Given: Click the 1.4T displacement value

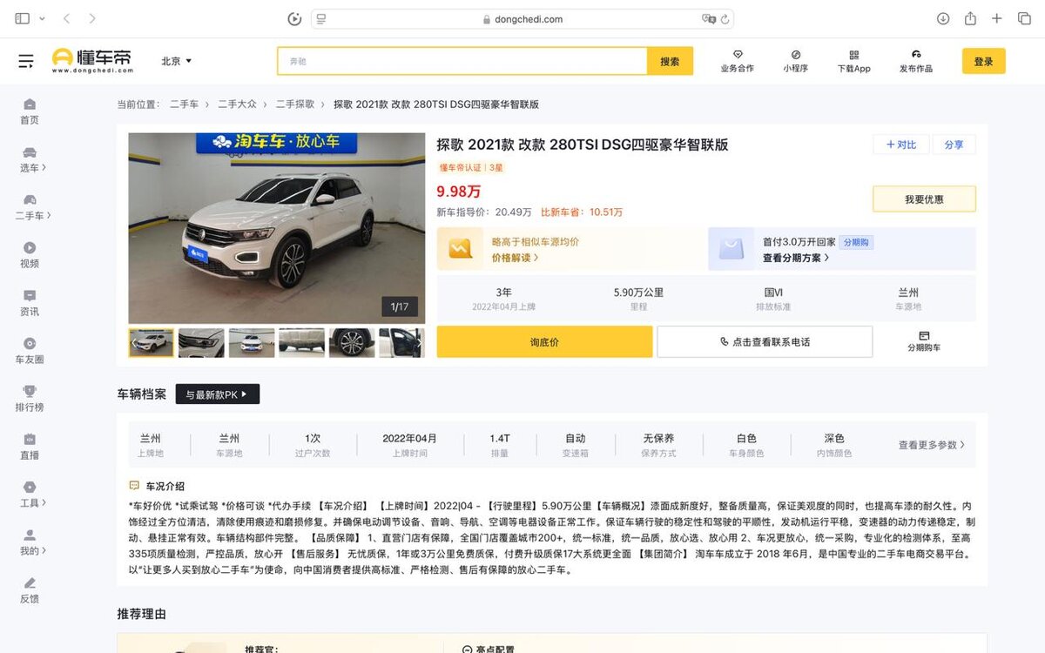Looking at the screenshot, I should coord(500,438).
